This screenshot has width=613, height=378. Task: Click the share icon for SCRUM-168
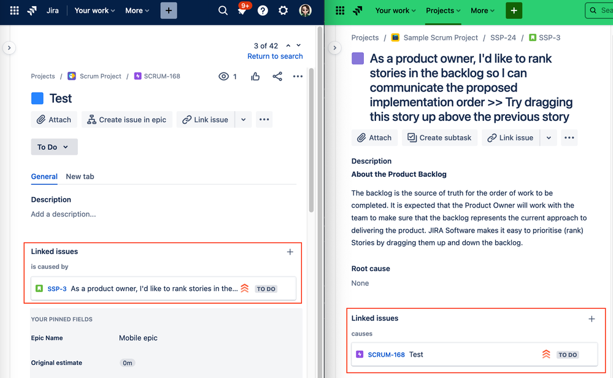(277, 76)
